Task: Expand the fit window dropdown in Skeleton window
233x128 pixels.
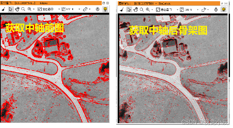Action: (x=177, y=10)
